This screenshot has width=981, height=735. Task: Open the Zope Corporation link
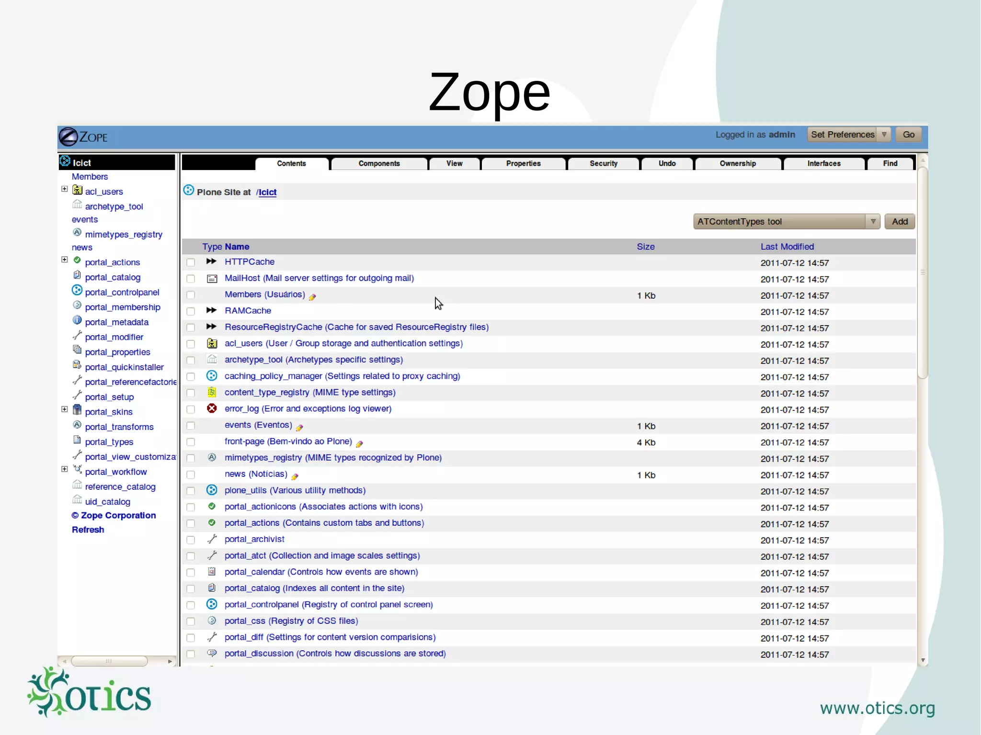(x=114, y=515)
